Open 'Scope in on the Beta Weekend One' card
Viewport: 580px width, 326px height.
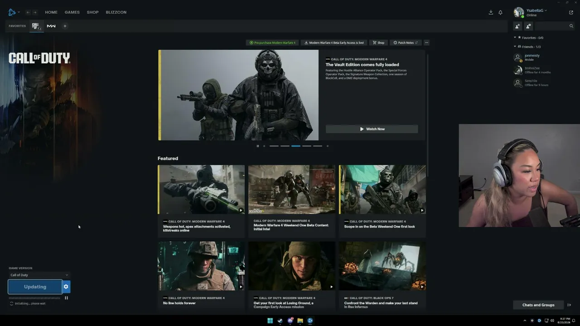tap(382, 200)
